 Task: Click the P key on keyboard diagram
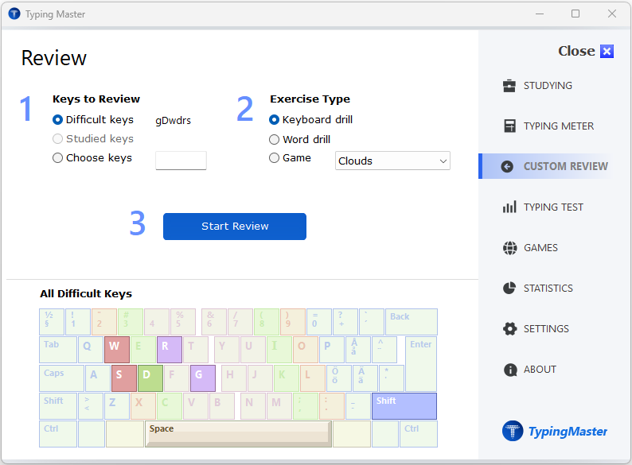click(332, 350)
